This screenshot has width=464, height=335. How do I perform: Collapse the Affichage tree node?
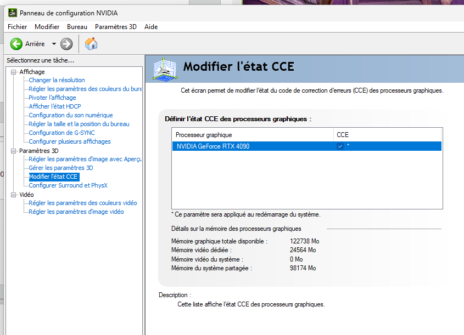point(13,72)
